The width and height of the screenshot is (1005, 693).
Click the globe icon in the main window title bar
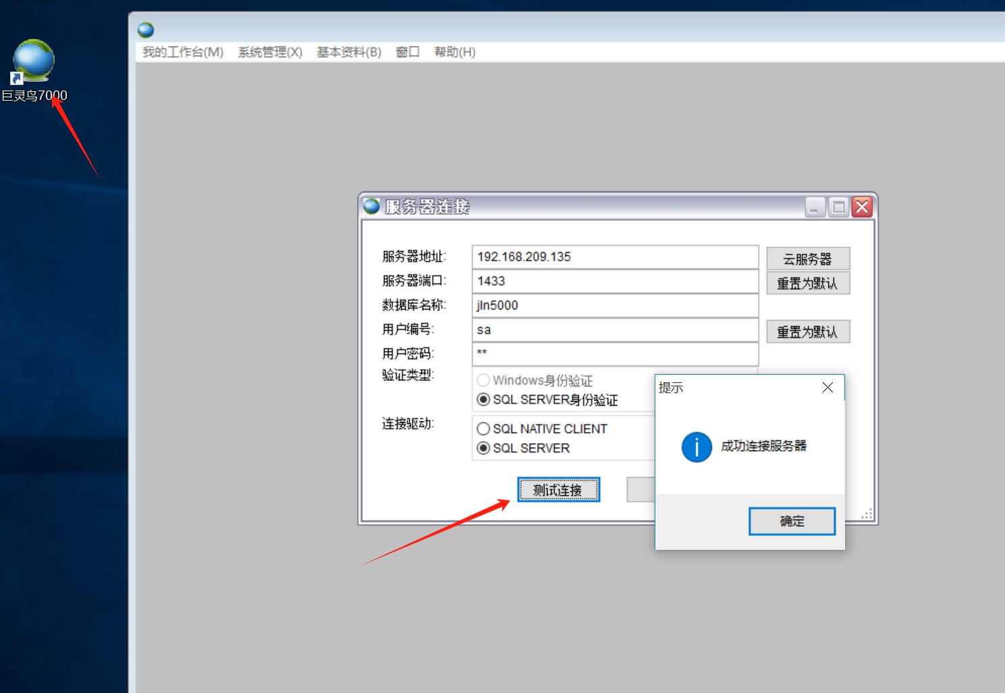[x=146, y=30]
